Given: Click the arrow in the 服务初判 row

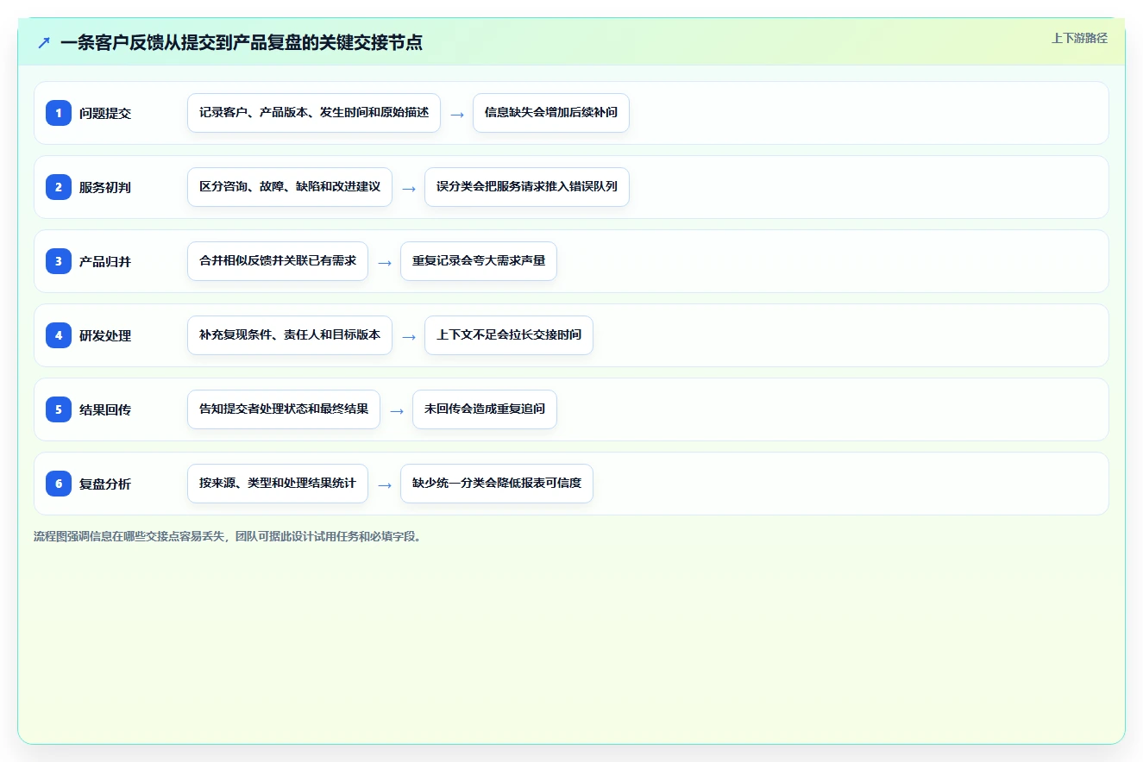Looking at the screenshot, I should click(x=409, y=188).
